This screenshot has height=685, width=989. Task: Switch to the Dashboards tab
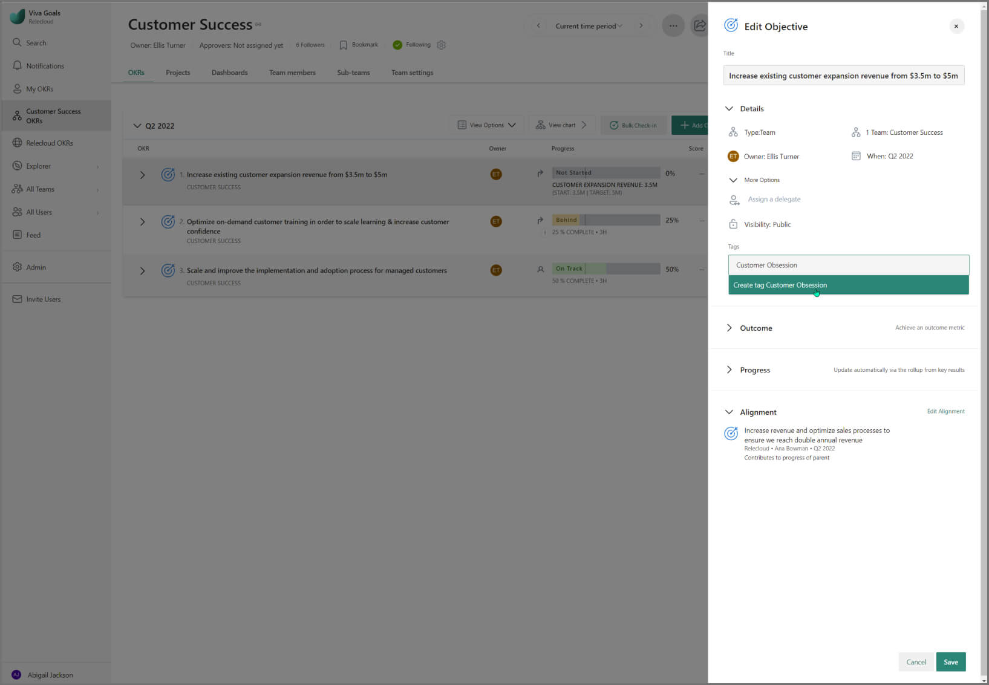pos(230,73)
